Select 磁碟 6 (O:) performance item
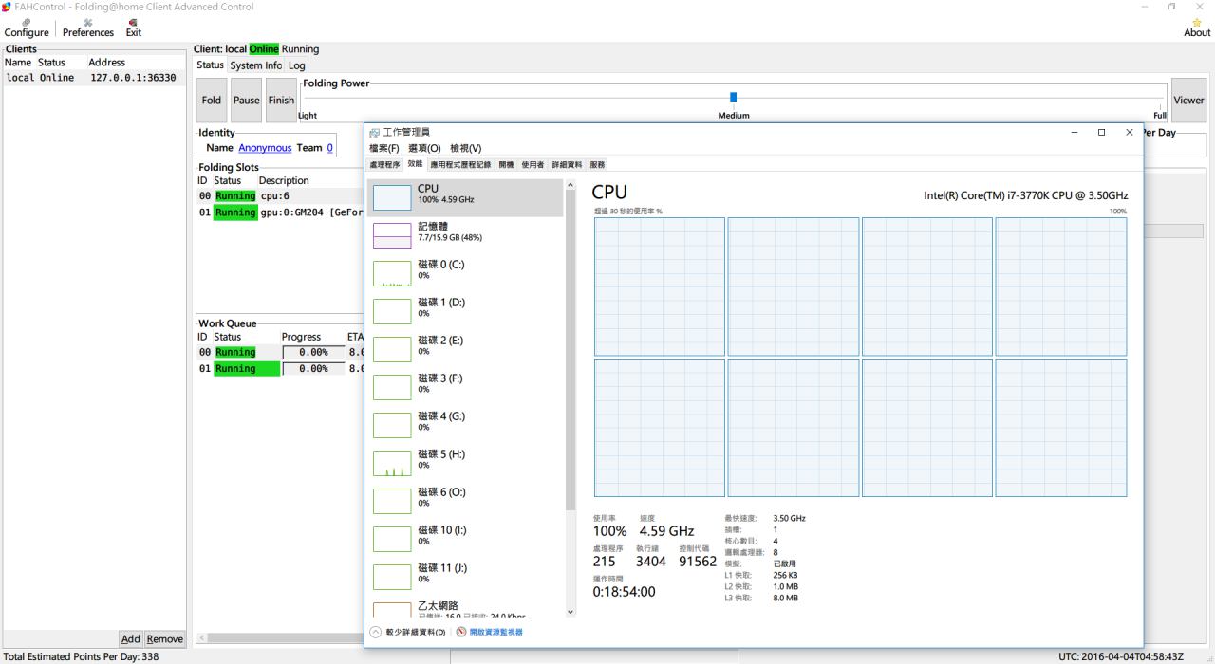1215x664 pixels. pos(465,501)
